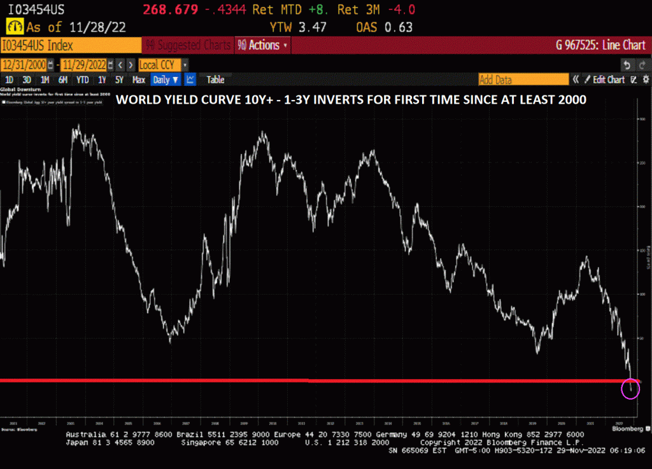This screenshot has width=652, height=469.
Task: Click the annotate icon beside Edit Chart
Action: click(x=634, y=80)
